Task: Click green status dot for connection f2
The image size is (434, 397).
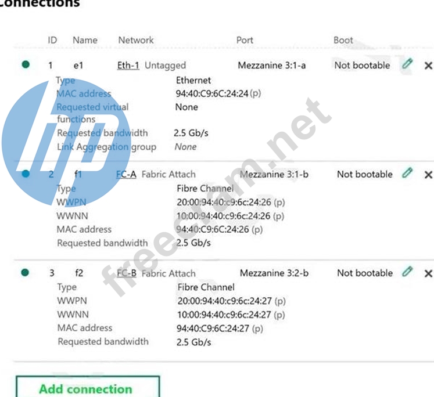Action: [x=25, y=272]
